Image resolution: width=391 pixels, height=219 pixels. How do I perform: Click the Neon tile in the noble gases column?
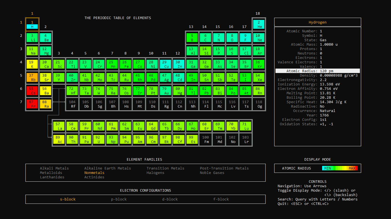(x=259, y=38)
